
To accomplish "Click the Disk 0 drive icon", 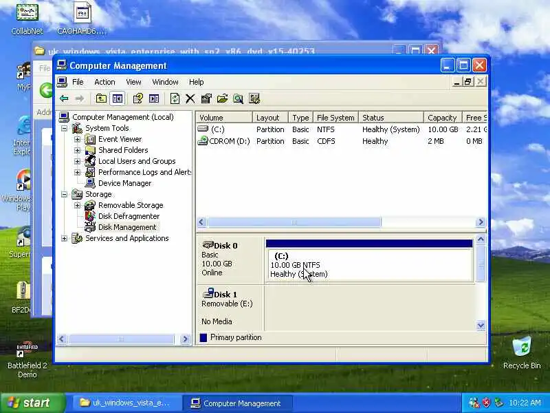I will pyautogui.click(x=208, y=244).
